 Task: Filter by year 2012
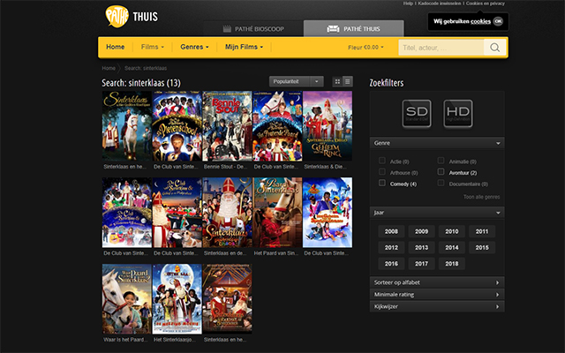click(391, 247)
